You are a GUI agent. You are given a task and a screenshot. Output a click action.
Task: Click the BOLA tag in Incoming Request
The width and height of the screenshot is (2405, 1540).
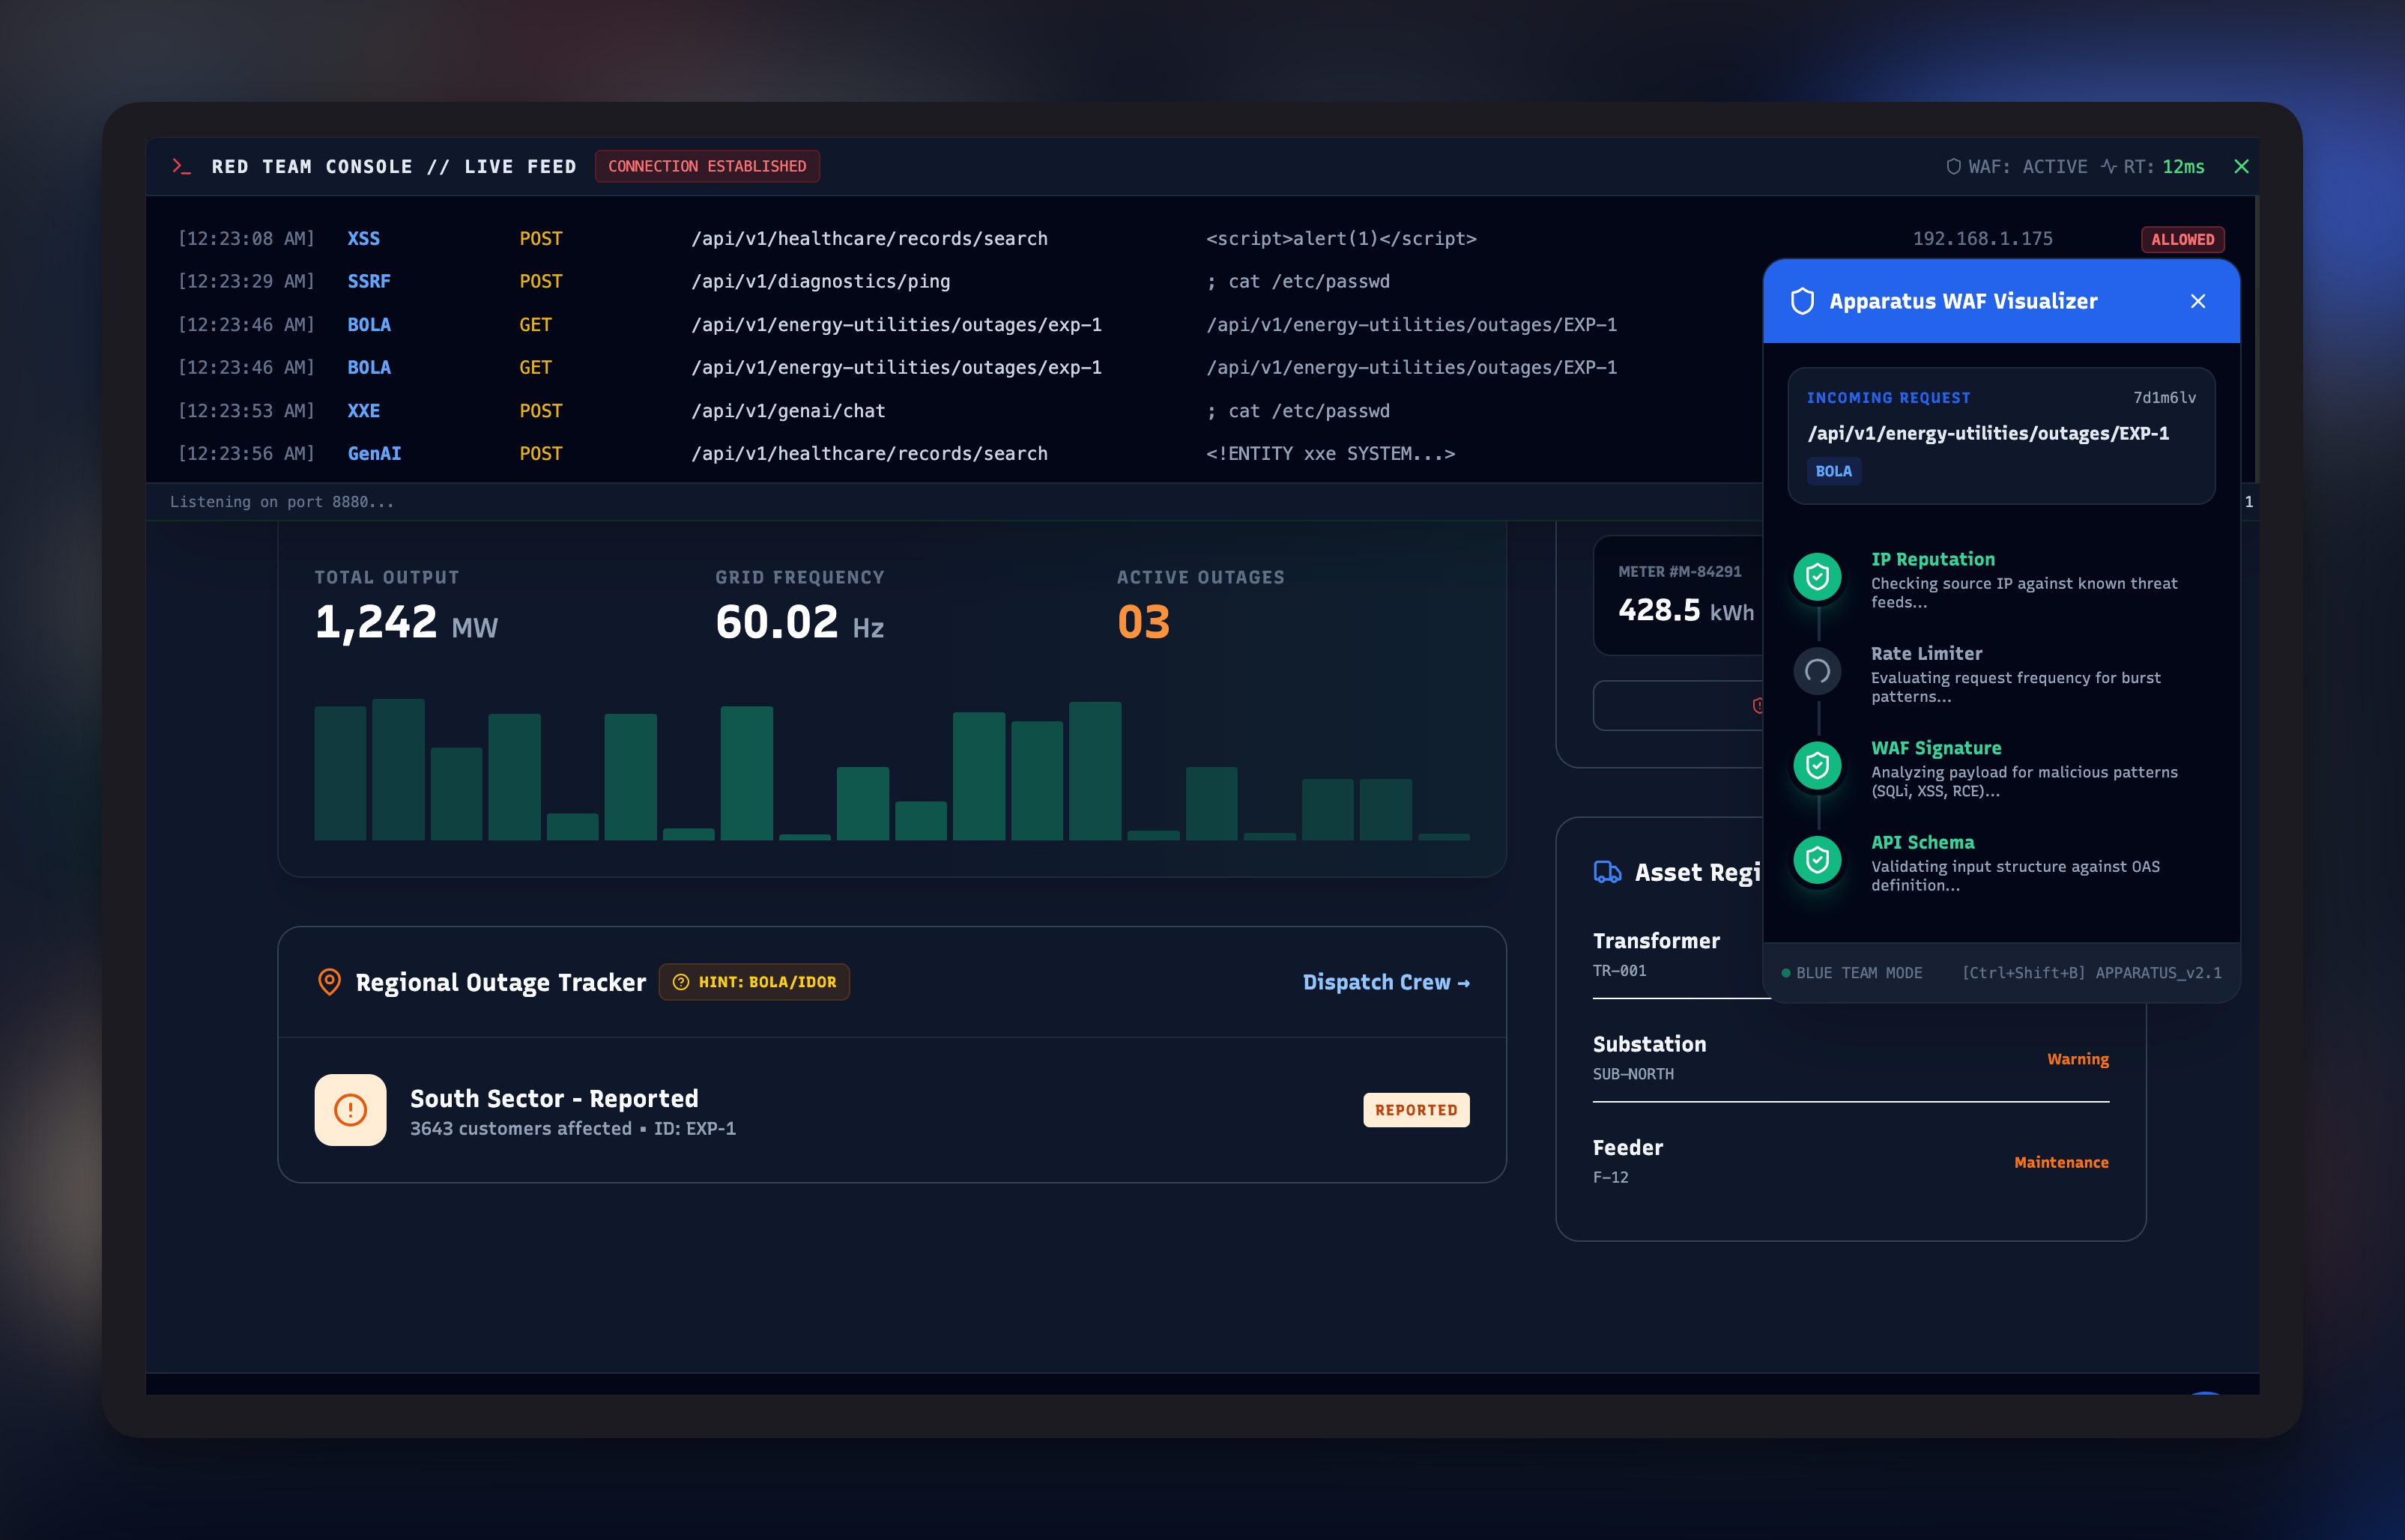[x=1833, y=471]
